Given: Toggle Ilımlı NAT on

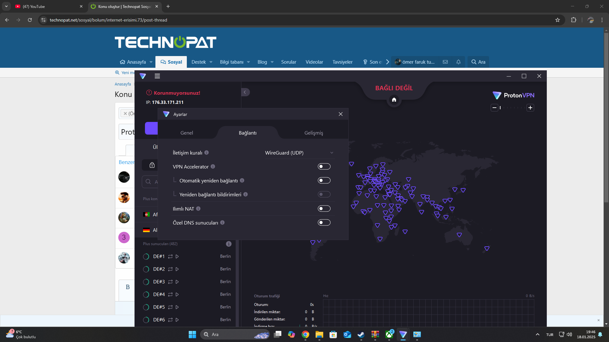Looking at the screenshot, I should coord(324,209).
